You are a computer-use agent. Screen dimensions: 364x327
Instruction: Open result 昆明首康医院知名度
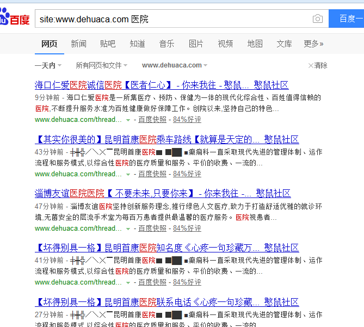pos(166,248)
